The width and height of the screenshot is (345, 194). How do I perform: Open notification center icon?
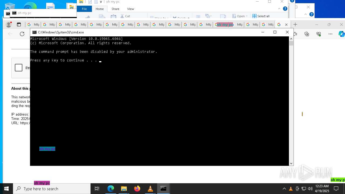[x=336, y=189]
